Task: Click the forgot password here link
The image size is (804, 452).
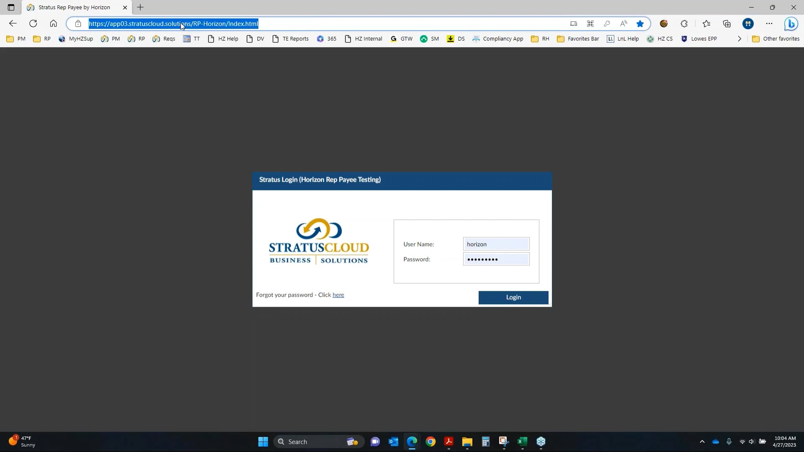Action: [338, 295]
